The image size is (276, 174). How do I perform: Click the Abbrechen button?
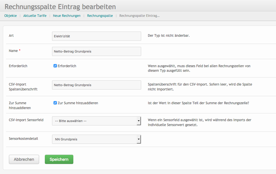click(x=24, y=159)
